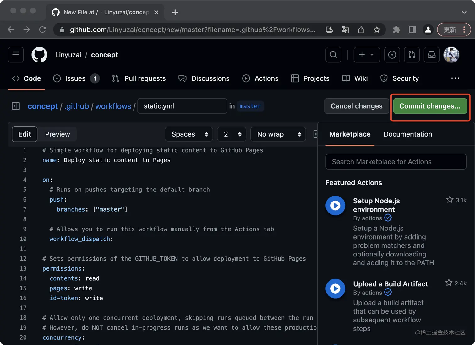Toggle the browser side panel

pyautogui.click(x=412, y=30)
